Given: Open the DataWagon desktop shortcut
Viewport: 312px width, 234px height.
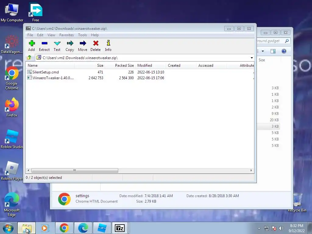Looking at the screenshot, I should coord(12,44).
